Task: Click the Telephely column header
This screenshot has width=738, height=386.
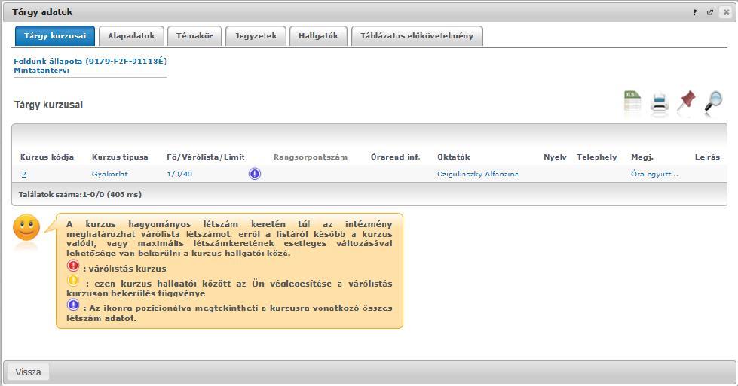Action: click(597, 157)
